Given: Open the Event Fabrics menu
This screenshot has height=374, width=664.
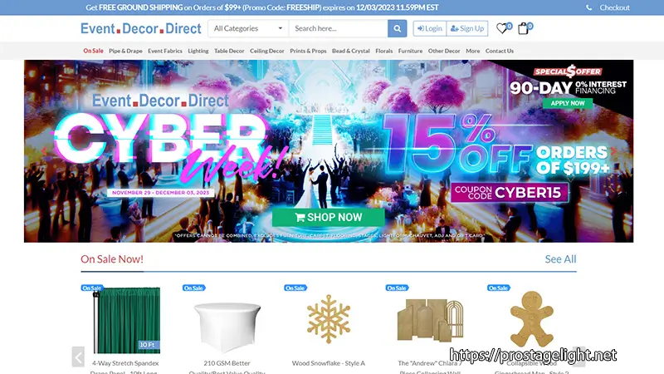Looking at the screenshot, I should click(165, 51).
